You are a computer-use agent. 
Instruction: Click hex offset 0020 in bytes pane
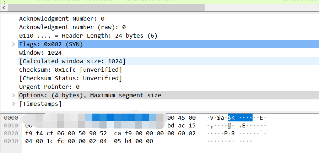[11, 133]
